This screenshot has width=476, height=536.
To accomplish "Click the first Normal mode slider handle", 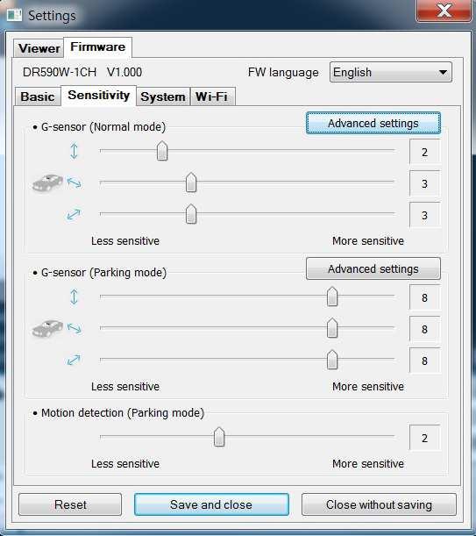I will point(162,151).
